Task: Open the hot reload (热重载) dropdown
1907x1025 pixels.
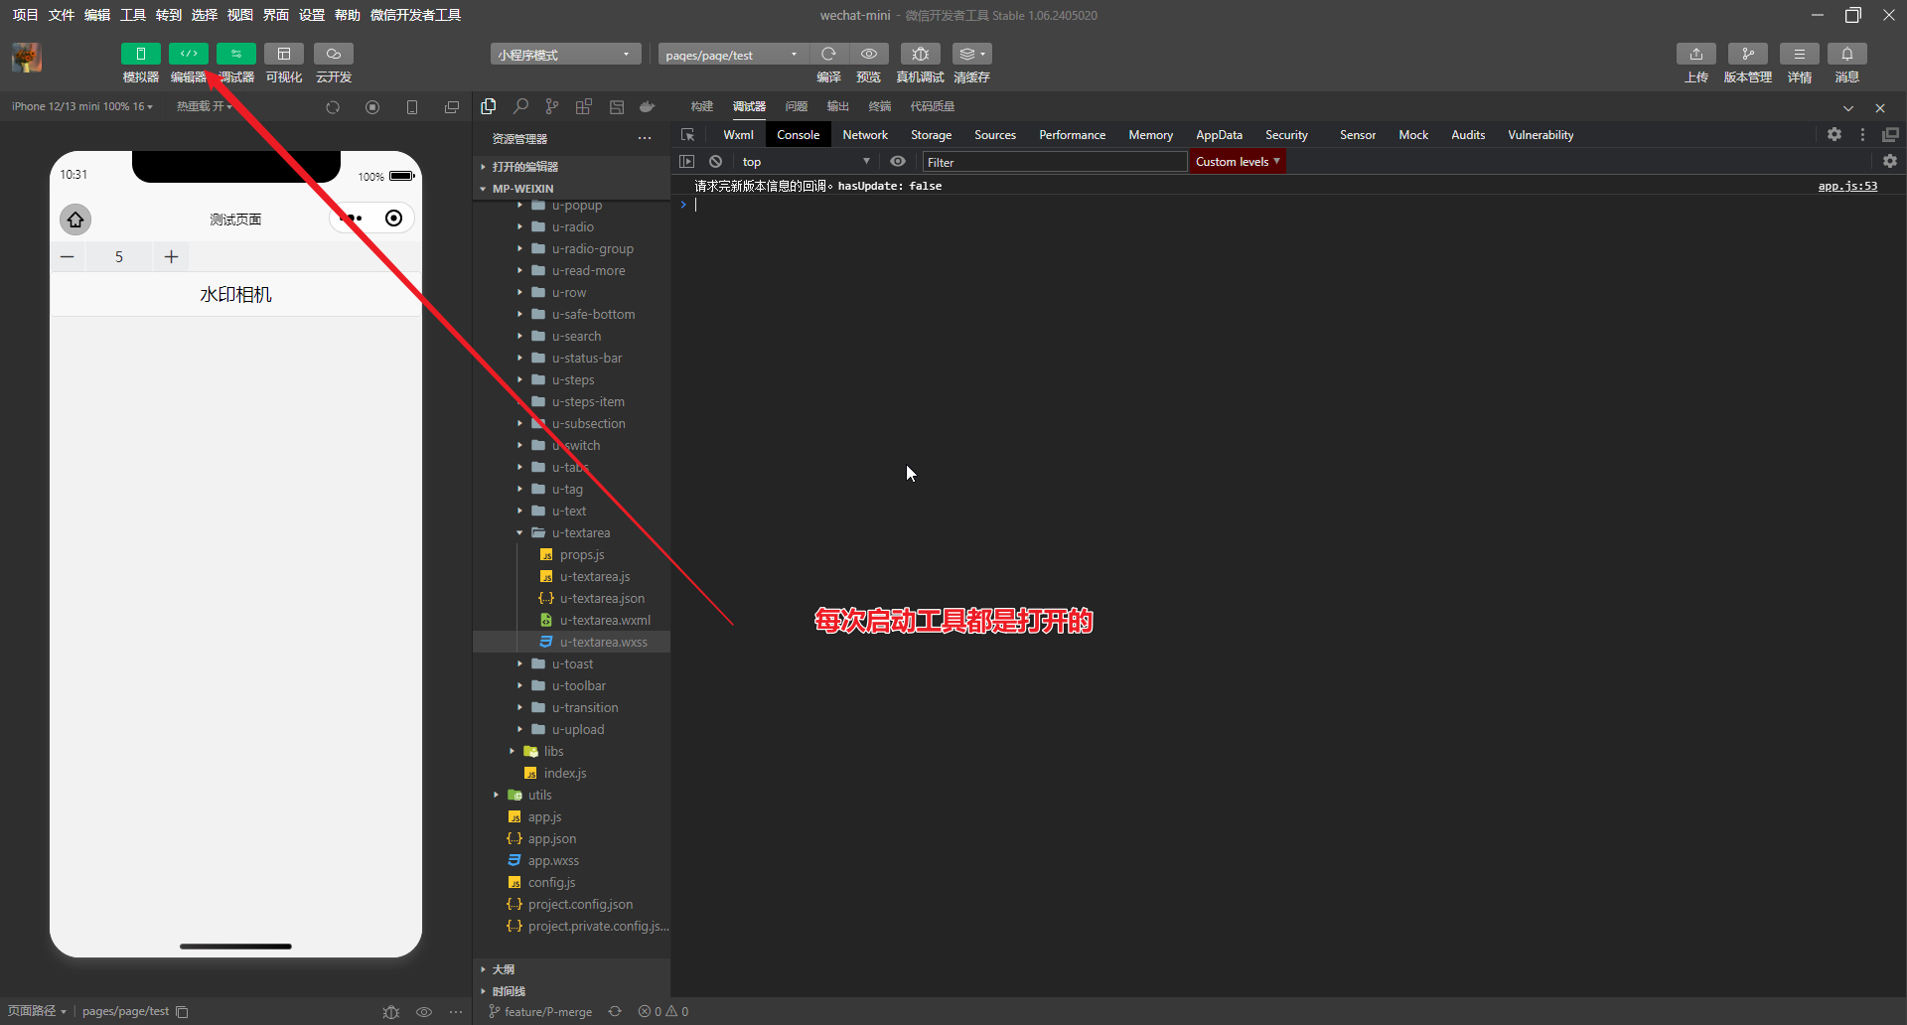Action: pos(205,106)
